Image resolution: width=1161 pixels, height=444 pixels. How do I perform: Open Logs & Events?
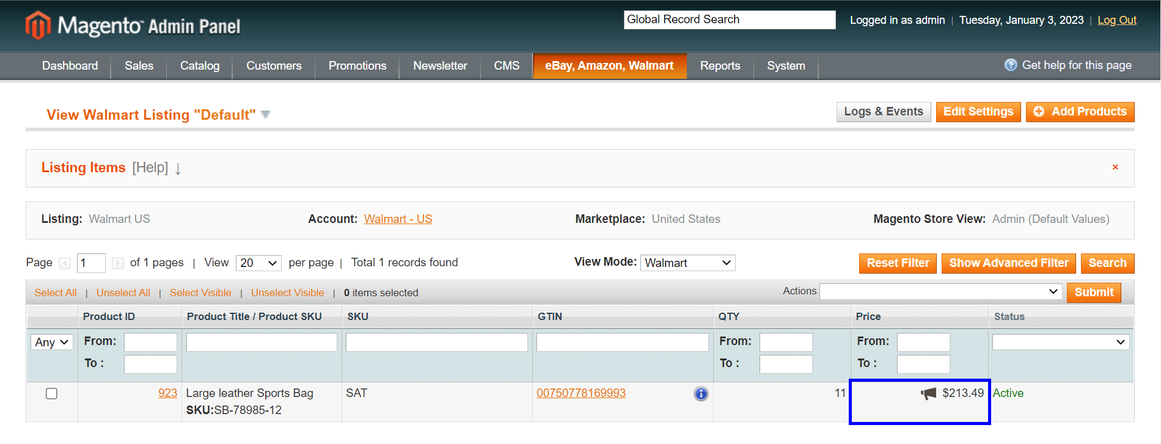coord(884,112)
